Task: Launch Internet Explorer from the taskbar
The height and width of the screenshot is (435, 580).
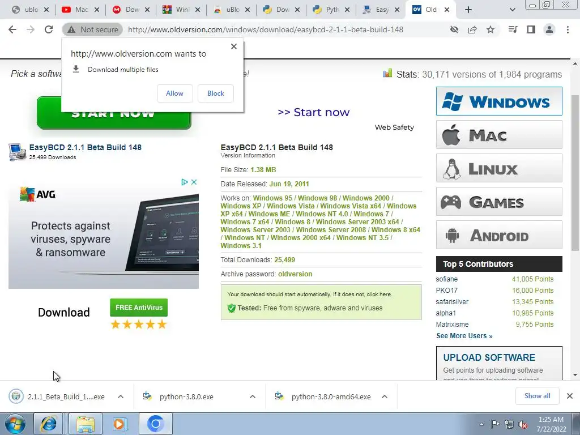Action: tap(48, 424)
